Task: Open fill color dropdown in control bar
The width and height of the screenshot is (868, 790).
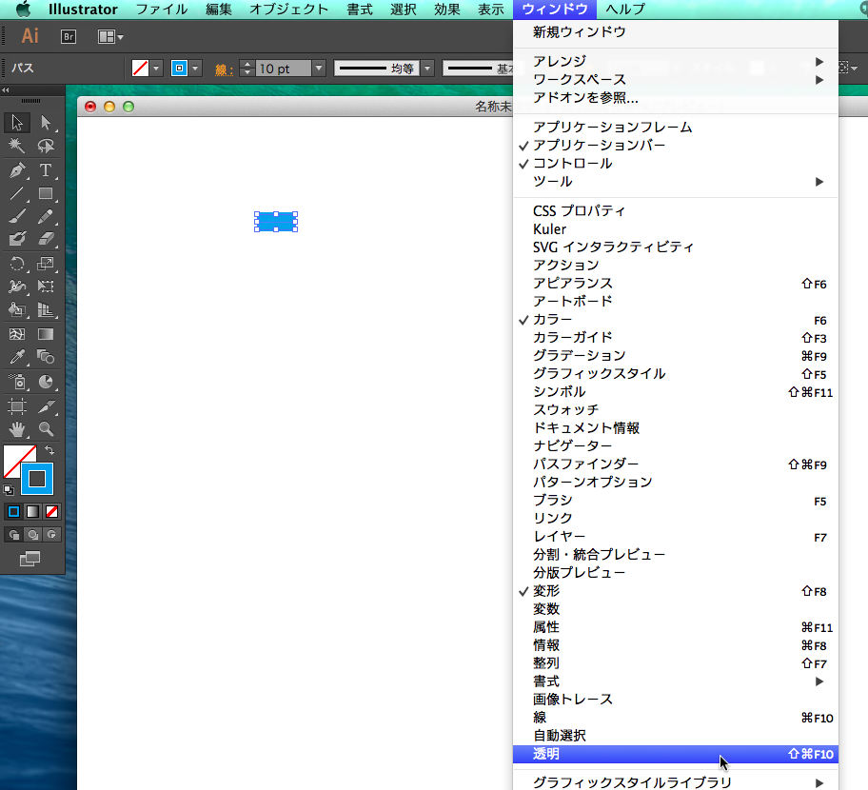Action: [156, 69]
